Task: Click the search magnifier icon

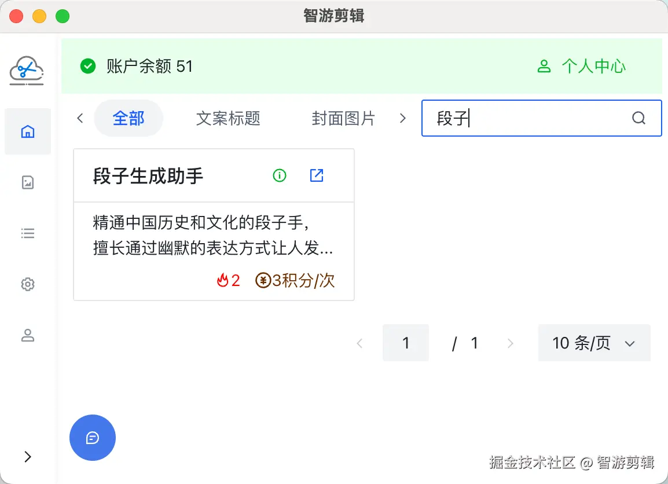Action: tap(638, 119)
